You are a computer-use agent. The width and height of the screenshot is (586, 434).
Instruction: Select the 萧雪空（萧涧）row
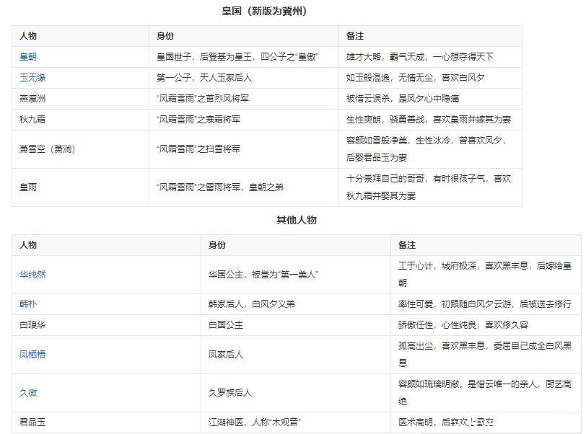(x=43, y=148)
